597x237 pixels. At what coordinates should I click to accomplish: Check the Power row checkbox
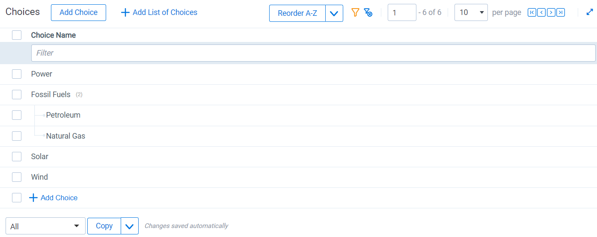(x=17, y=74)
